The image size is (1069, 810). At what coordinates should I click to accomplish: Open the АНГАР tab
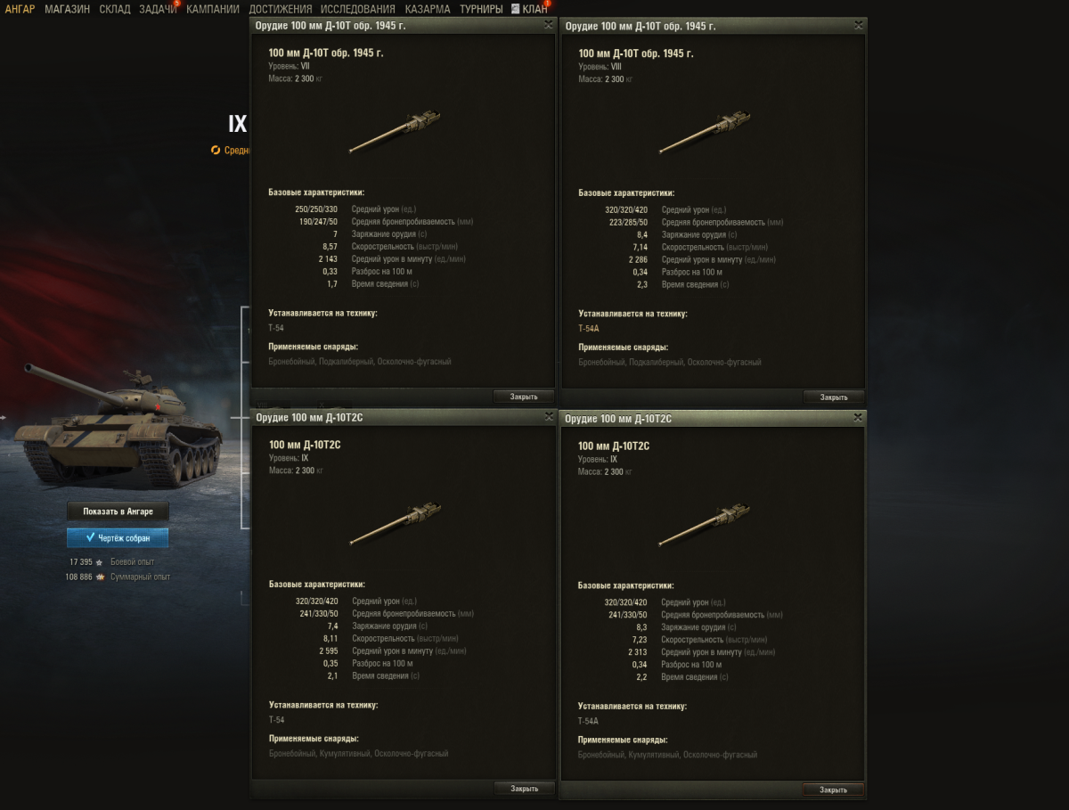tap(20, 9)
